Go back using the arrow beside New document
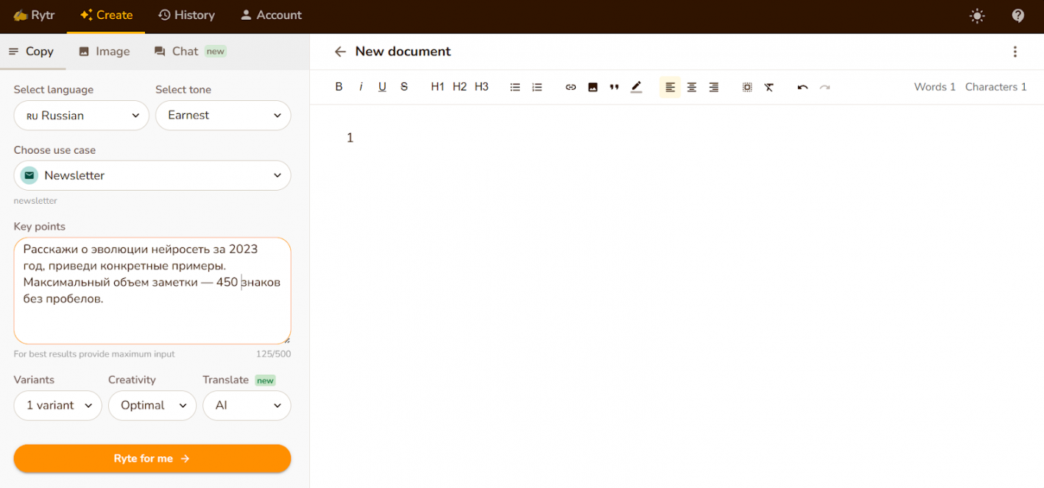The height and width of the screenshot is (488, 1044). (x=340, y=52)
